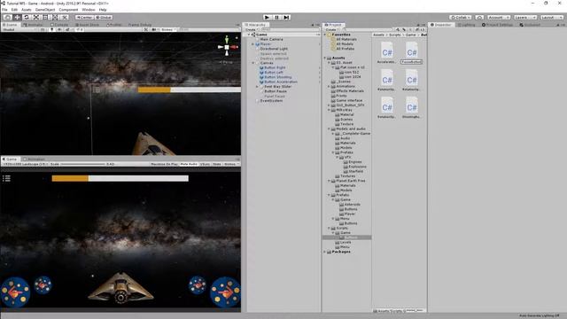Viewport: 567px width, 319px height.
Task: Open the Collab dropdown
Action: [461, 18]
